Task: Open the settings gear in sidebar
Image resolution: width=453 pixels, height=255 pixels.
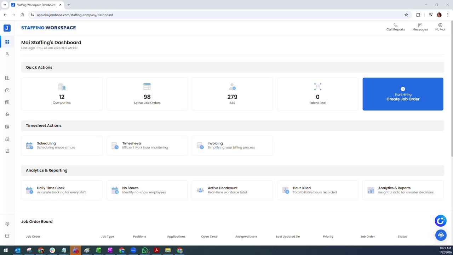Action: click(x=7, y=224)
